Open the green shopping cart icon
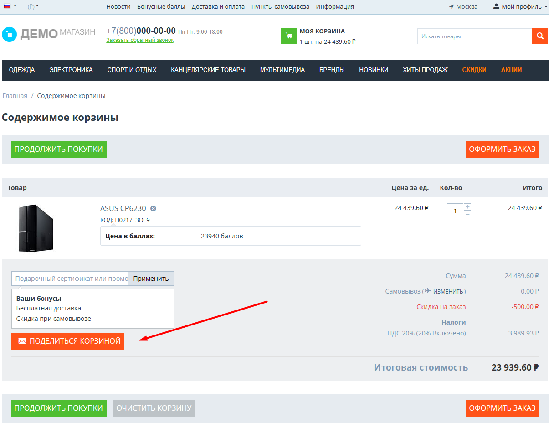This screenshot has height=423, width=549. pos(288,36)
